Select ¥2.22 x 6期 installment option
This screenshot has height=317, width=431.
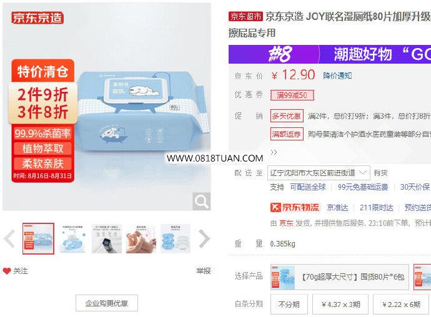(x=402, y=304)
